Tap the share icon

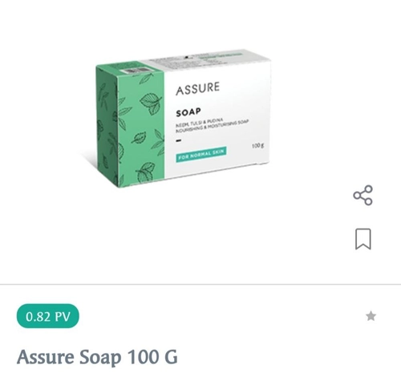[363, 195]
